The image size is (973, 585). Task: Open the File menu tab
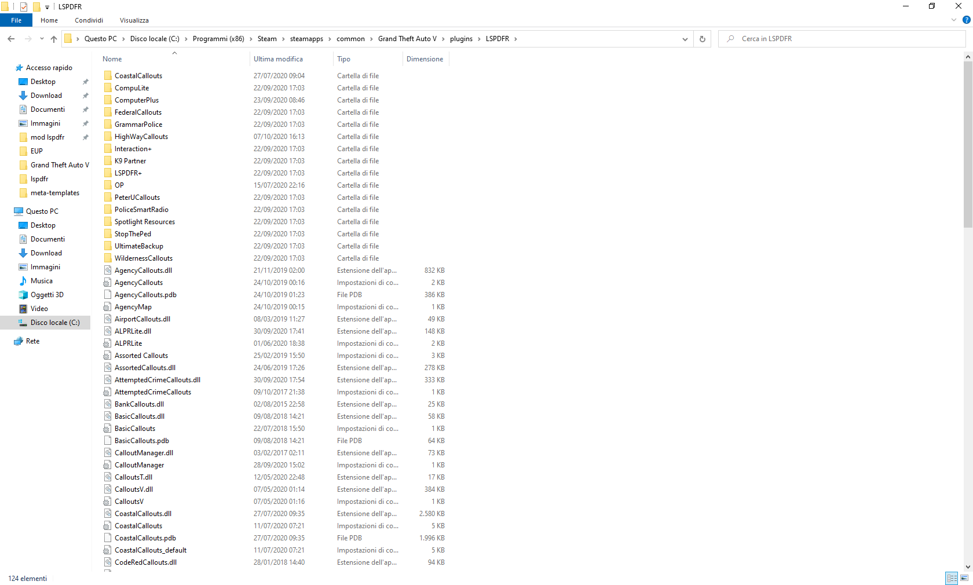point(16,20)
